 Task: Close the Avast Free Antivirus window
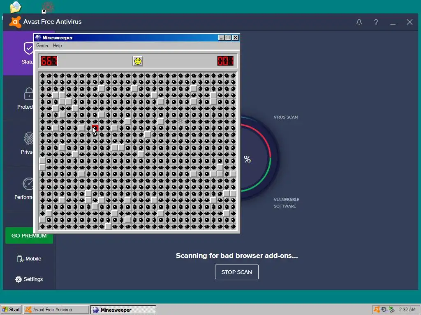[409, 22]
